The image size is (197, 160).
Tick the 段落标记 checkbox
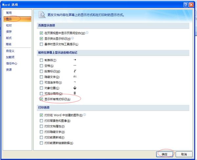tap(41, 71)
